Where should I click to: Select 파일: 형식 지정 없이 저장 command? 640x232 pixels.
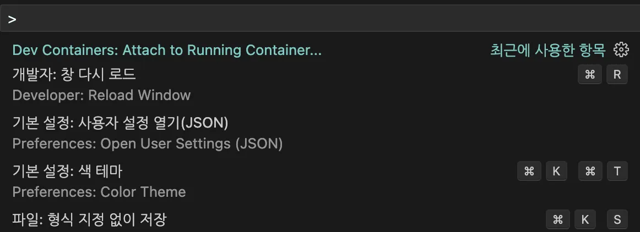[89, 220]
